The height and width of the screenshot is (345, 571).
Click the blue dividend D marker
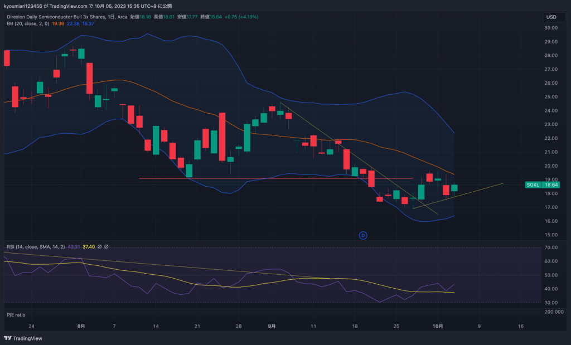coord(362,235)
